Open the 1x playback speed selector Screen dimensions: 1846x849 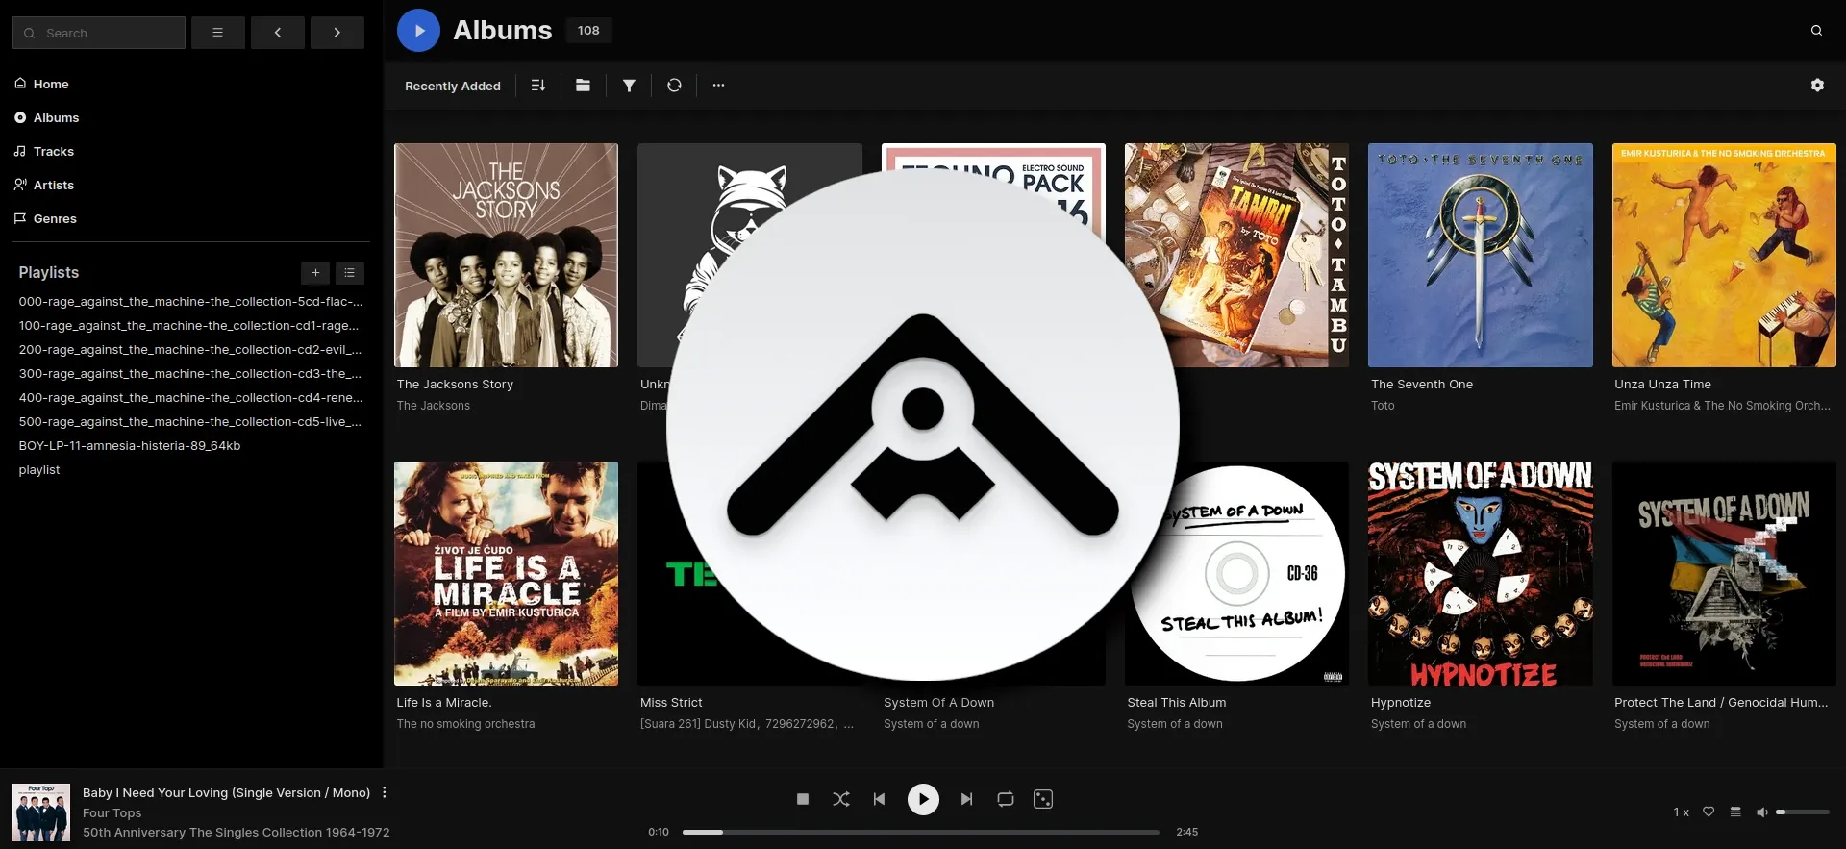click(1680, 812)
